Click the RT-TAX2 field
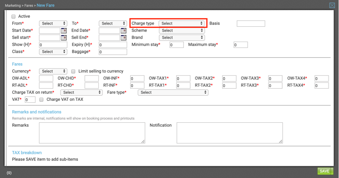Screen dimensions: 339x178 [230, 85]
